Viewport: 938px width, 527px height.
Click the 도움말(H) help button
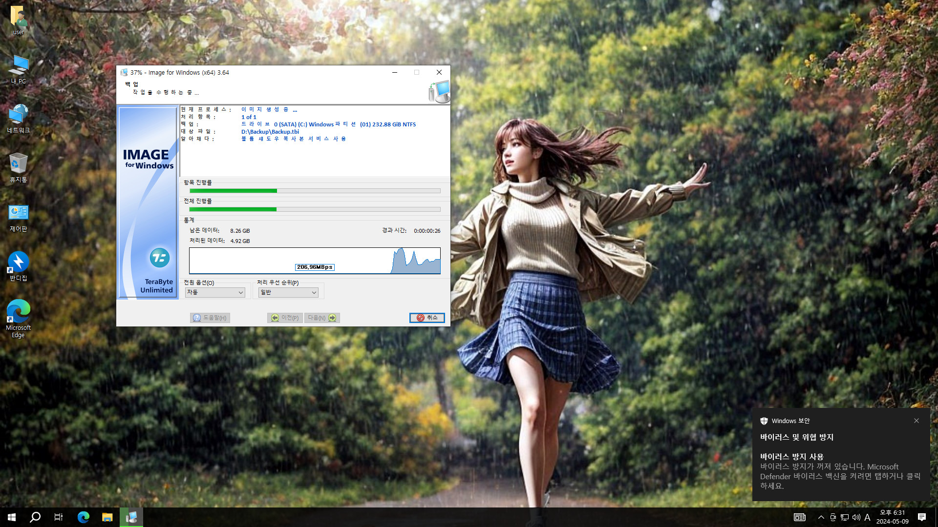[x=210, y=318]
